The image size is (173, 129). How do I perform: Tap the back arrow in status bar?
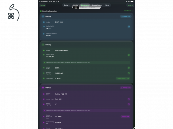tap(40, 2)
